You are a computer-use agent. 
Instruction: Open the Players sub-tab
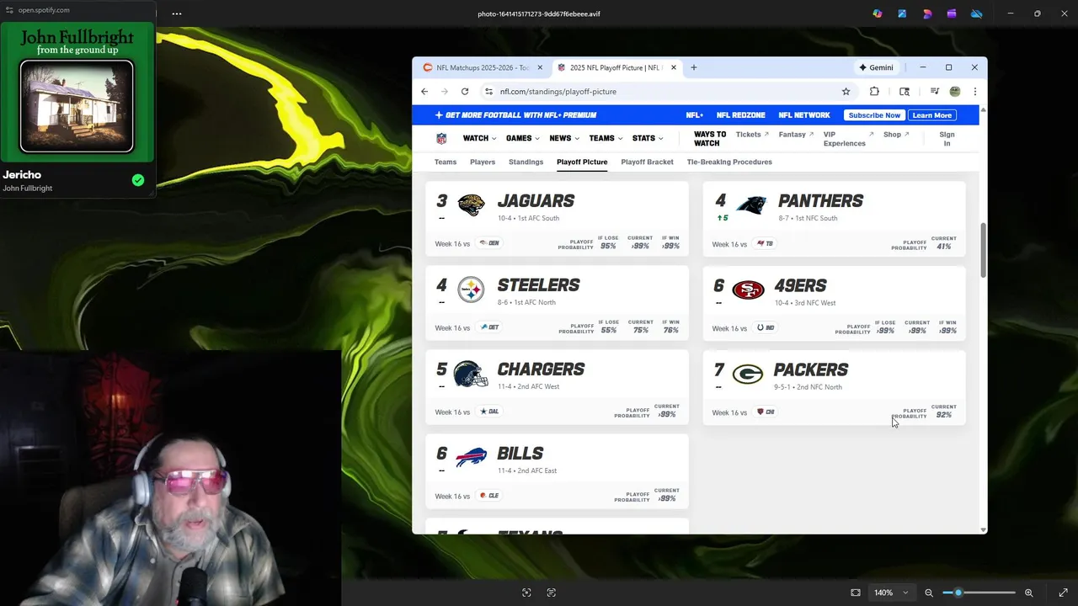click(x=483, y=162)
